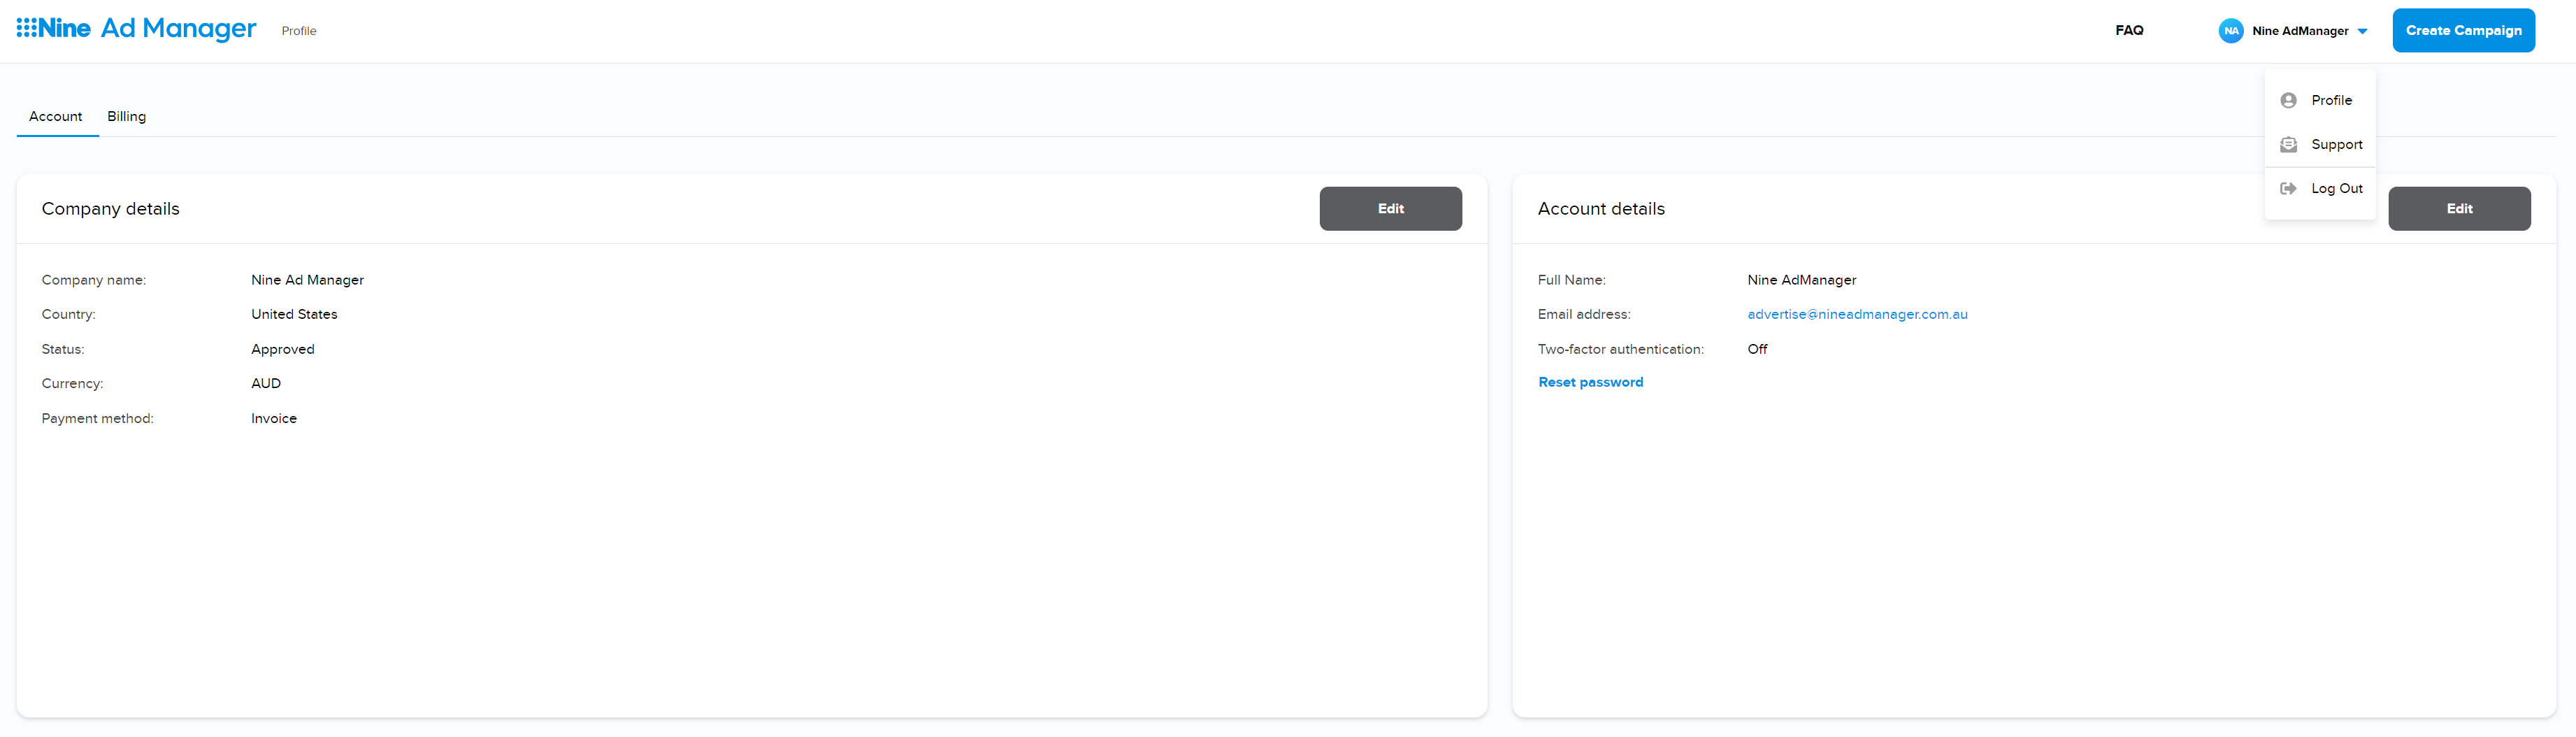
Task: Click the Profile breadcrumb label in header
Action: [x=299, y=31]
